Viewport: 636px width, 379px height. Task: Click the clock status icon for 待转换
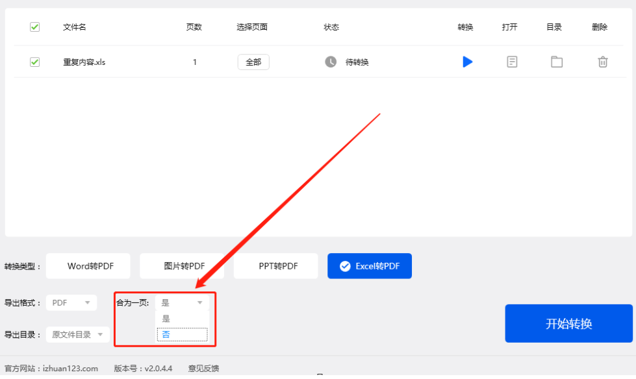click(x=331, y=62)
